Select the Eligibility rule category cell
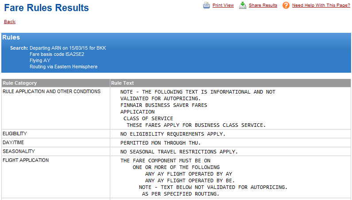 (15, 133)
